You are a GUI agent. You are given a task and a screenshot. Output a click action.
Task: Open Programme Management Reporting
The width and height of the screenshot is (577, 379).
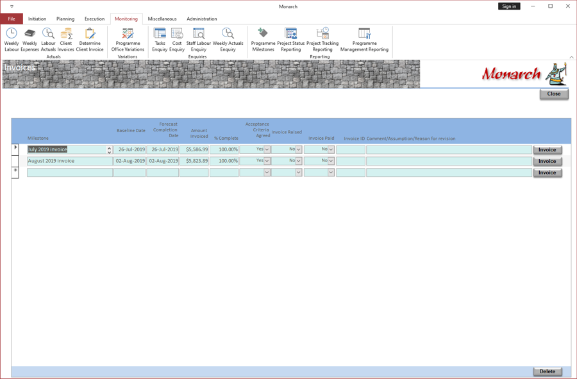[x=364, y=40]
